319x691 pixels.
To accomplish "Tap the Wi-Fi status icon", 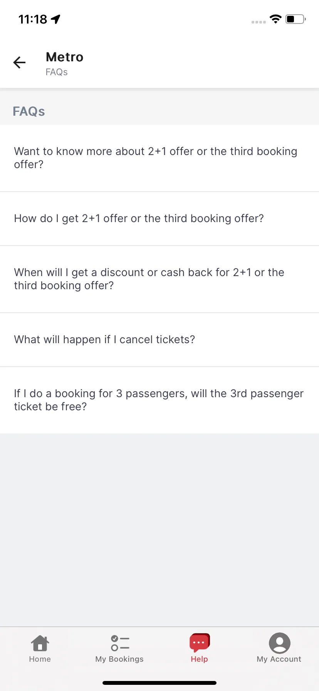I will pyautogui.click(x=275, y=19).
